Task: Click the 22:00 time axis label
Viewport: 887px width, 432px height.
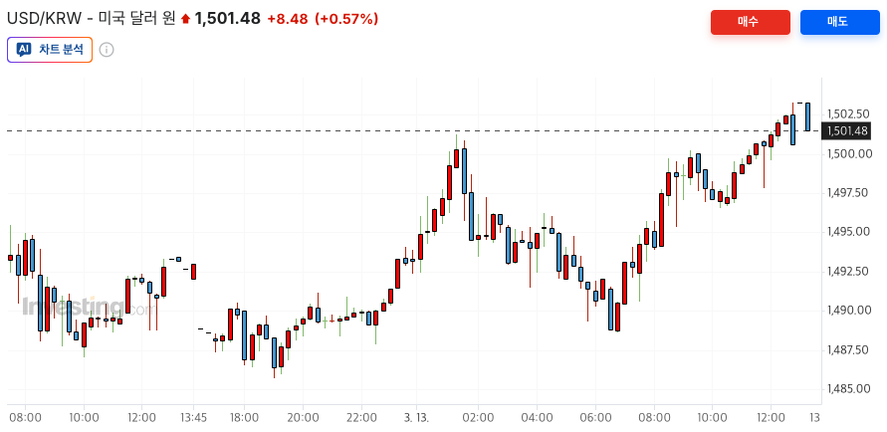Action: pyautogui.click(x=360, y=417)
